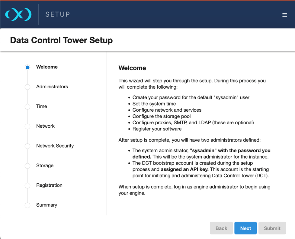Click the blue Welcome step circle

[x=27, y=67]
